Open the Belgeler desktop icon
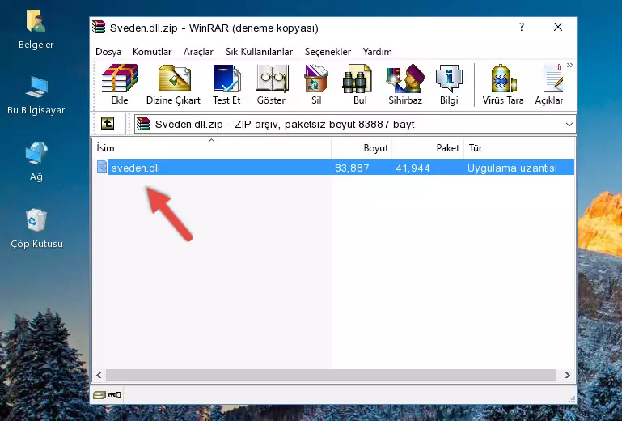Screen dimensions: 622x421 coord(36,30)
